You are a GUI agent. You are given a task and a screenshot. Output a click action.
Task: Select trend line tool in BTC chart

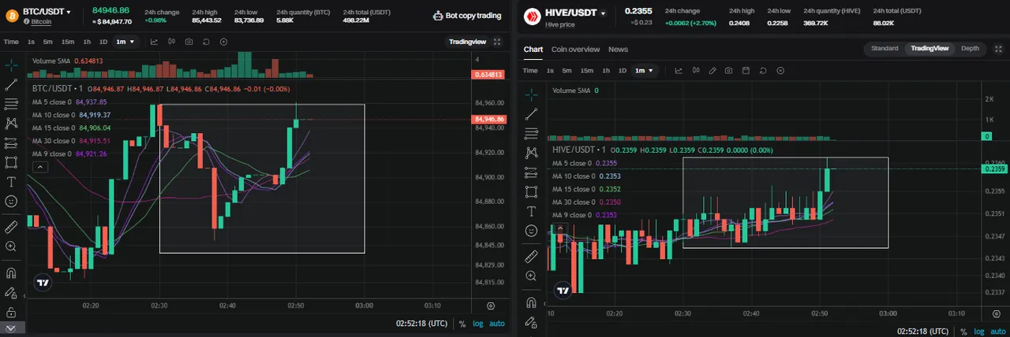[x=11, y=84]
